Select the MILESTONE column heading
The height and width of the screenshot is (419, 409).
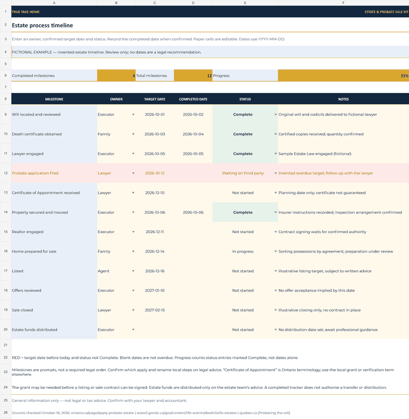tap(54, 99)
